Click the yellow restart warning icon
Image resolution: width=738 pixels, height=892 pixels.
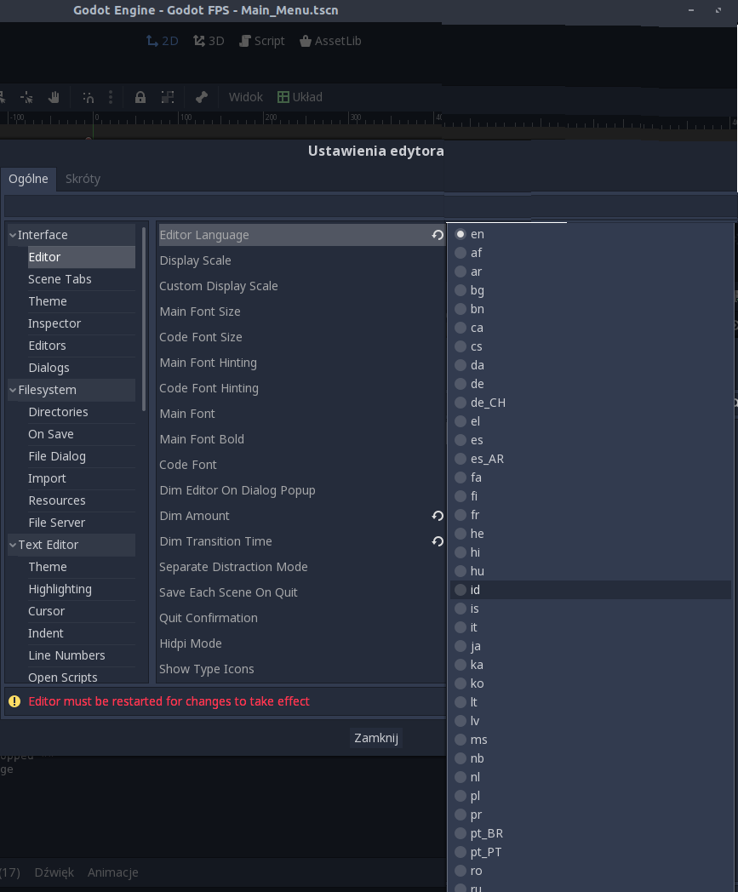(14, 701)
